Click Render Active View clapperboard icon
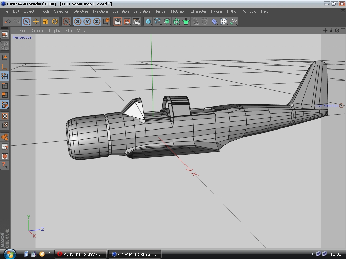Image resolution: width=346 pixels, height=259 pixels. [117, 22]
